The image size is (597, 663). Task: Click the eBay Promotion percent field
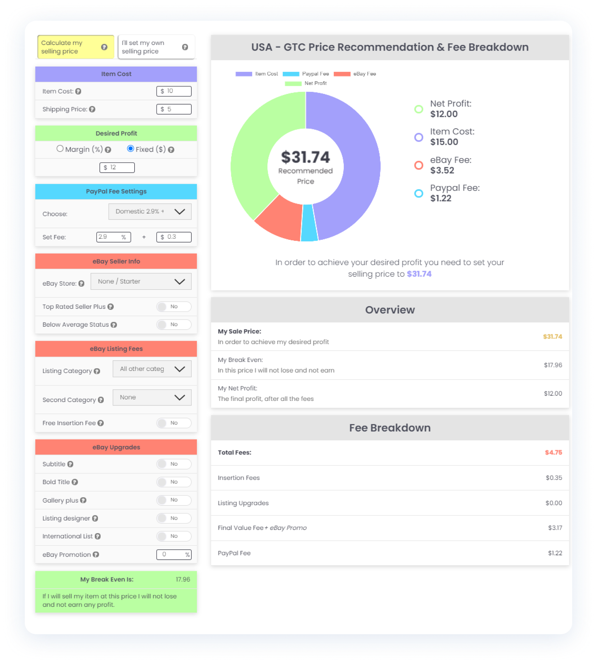click(174, 554)
